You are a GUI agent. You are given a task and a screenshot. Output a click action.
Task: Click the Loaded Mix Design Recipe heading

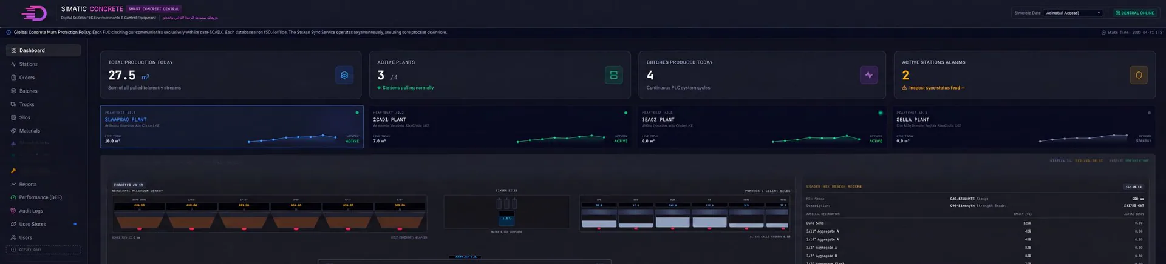834,186
